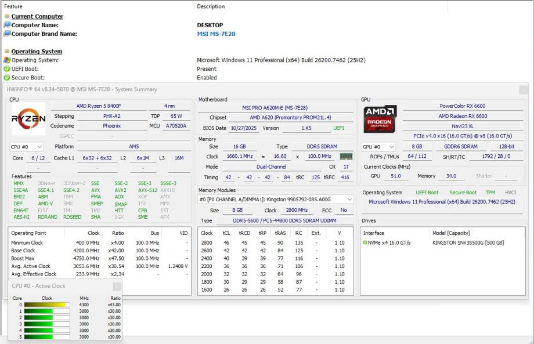Select the Operating System section heading
The width and height of the screenshot is (534, 344).
click(37, 51)
